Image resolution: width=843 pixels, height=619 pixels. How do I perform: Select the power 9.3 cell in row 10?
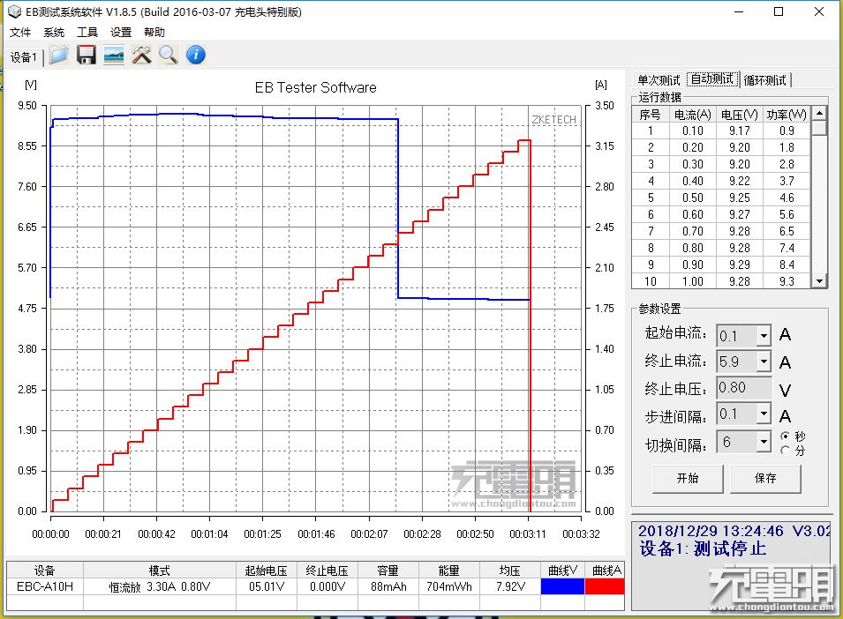pos(787,281)
